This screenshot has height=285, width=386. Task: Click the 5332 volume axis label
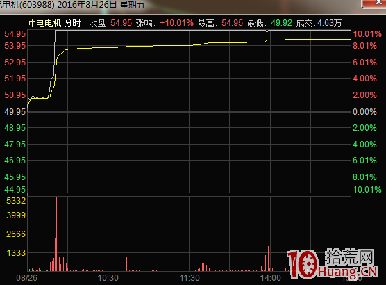(16, 201)
